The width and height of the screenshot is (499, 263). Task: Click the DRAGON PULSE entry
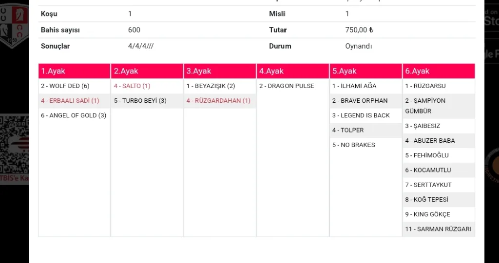click(287, 86)
